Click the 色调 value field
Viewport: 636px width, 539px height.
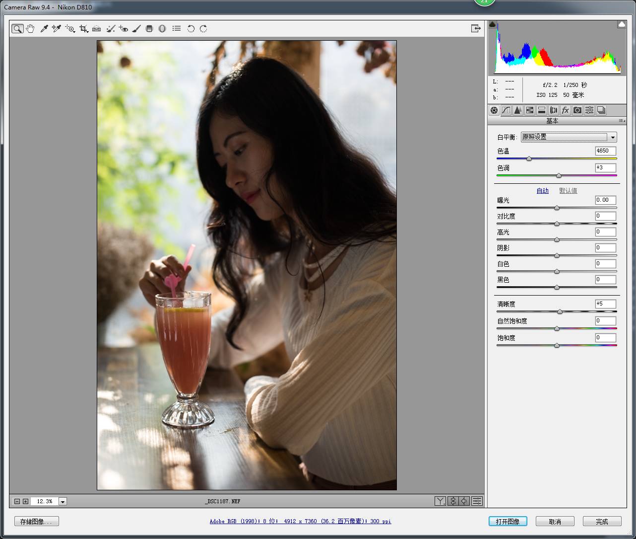[606, 168]
